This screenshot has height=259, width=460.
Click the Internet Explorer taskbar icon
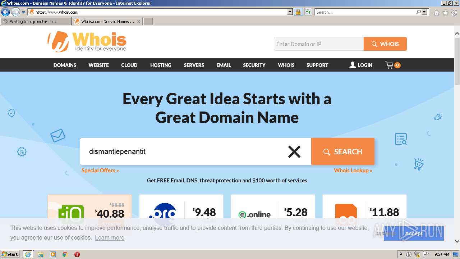(28, 254)
